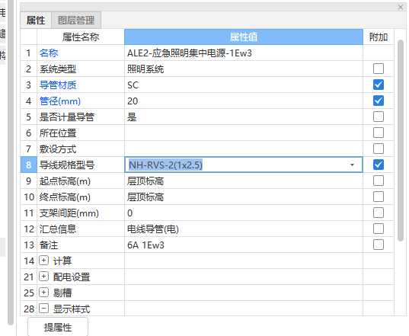Image resolution: width=409 pixels, height=336 pixels.
Task: Click the remark value 6A 1Ew3
Action: [x=244, y=245]
